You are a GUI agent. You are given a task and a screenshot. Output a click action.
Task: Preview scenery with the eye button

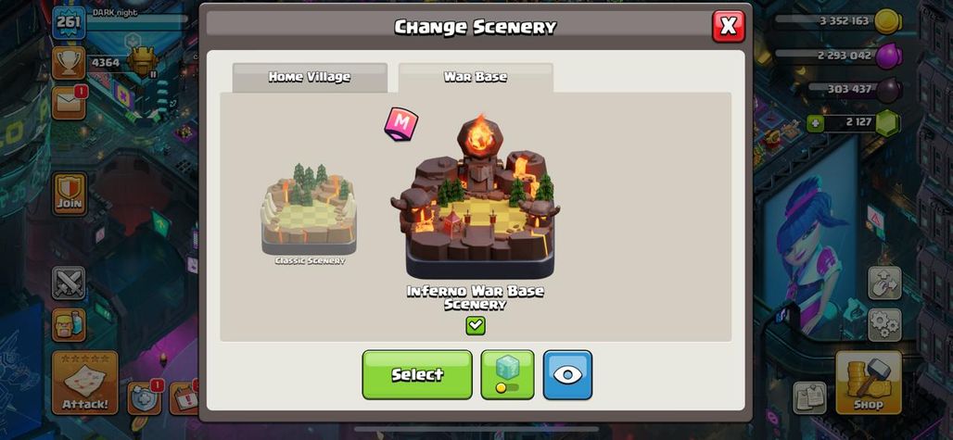tap(567, 374)
